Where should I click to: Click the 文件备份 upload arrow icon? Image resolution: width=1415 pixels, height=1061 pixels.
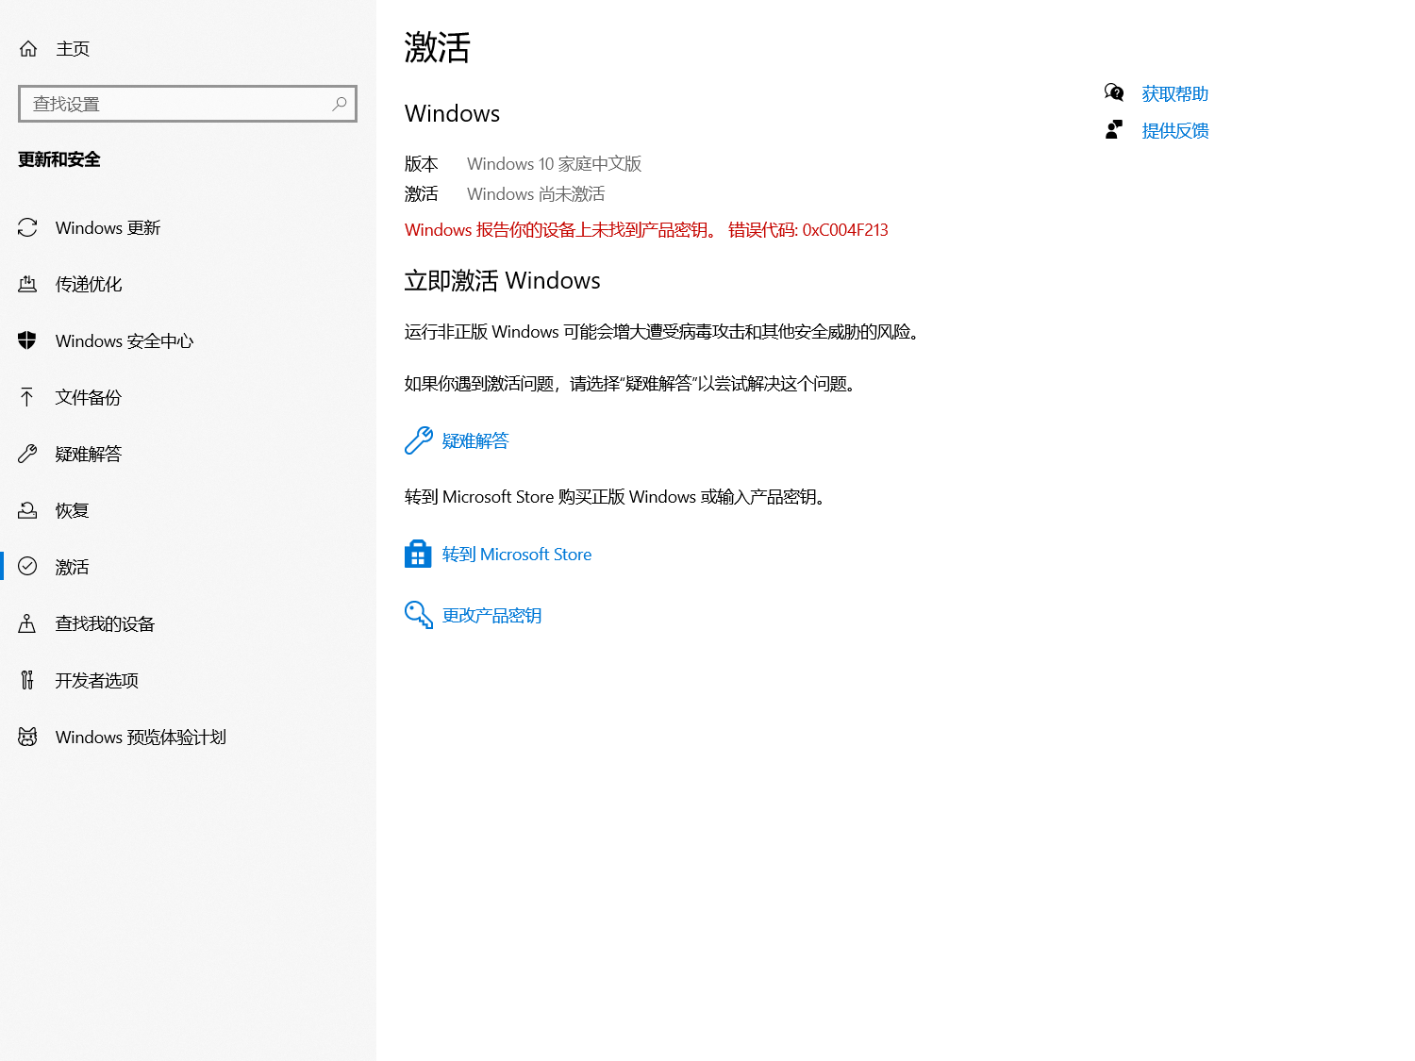click(x=27, y=397)
